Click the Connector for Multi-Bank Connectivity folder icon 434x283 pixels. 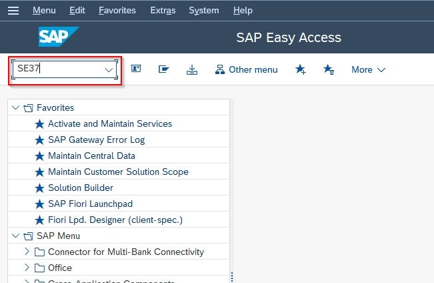(x=39, y=252)
